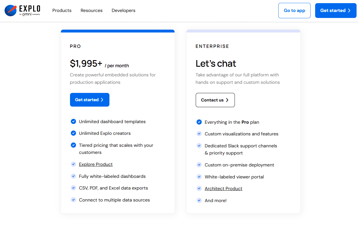Screen dimensions: 358x230
Task: Click the Explo logo
Action: tap(10, 10)
